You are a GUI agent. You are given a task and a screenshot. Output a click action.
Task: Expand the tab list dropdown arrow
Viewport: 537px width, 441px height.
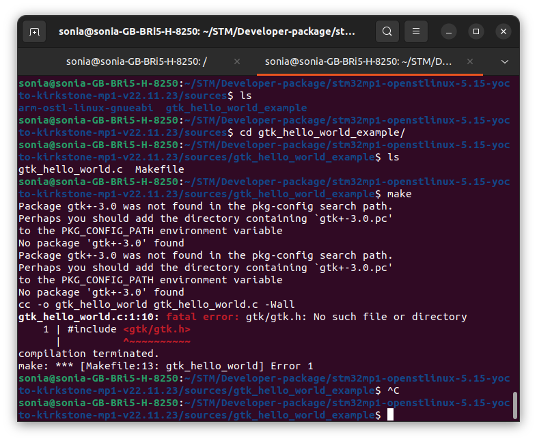click(x=504, y=62)
